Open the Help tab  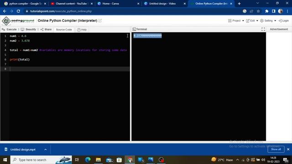click(82, 30)
